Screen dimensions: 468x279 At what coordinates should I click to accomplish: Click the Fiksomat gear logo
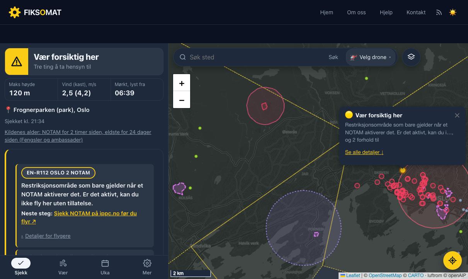15,12
